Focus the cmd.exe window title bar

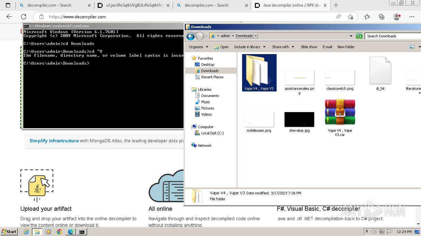(103, 26)
